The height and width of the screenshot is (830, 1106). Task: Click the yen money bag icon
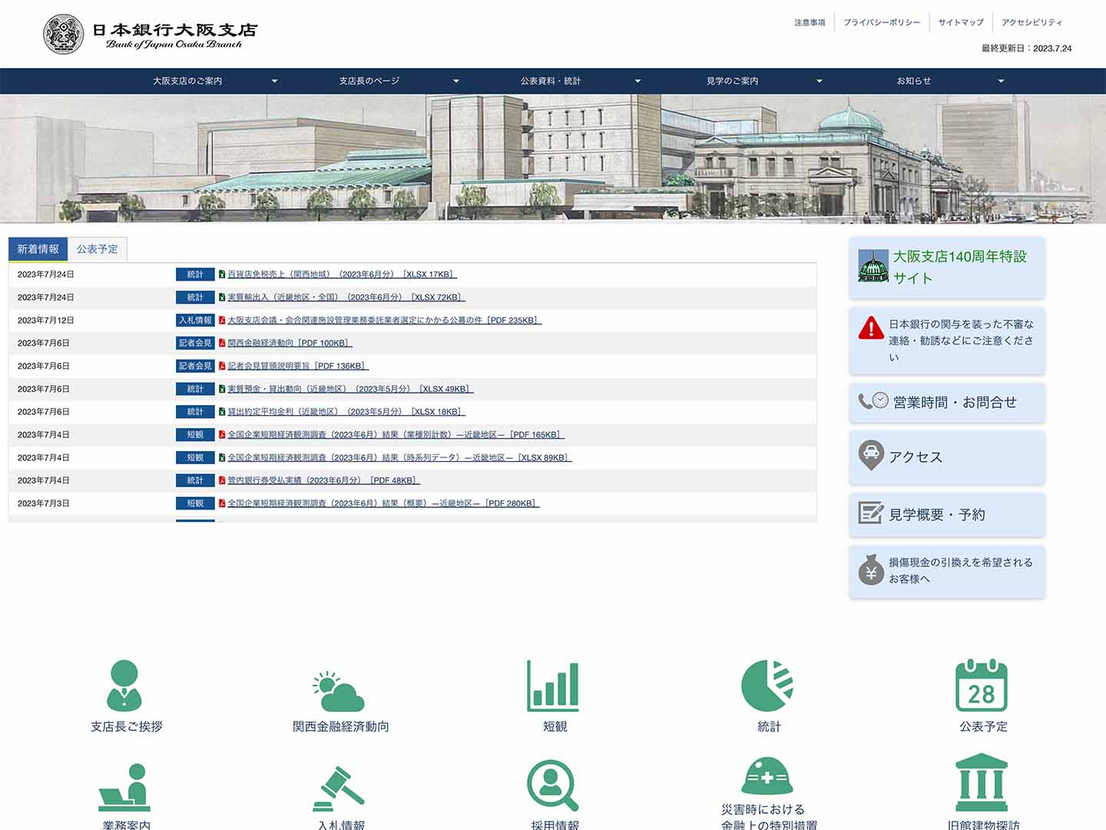pyautogui.click(x=871, y=569)
